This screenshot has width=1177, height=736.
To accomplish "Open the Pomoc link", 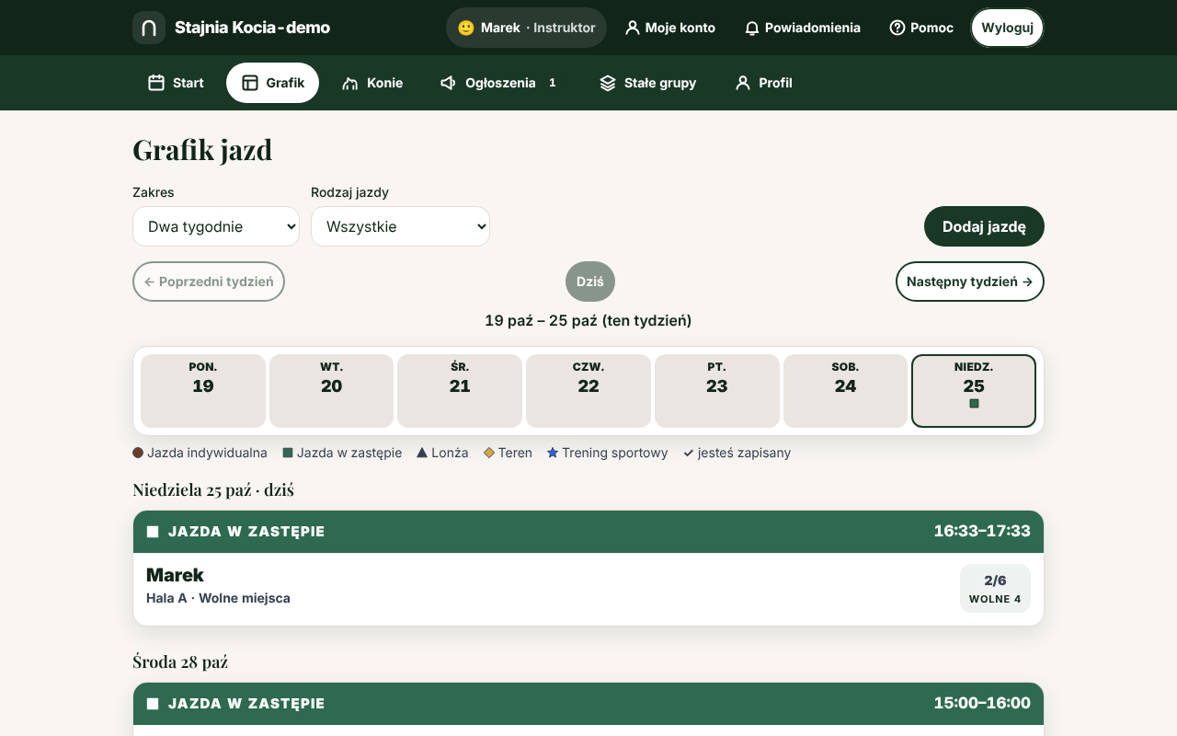I will [921, 28].
